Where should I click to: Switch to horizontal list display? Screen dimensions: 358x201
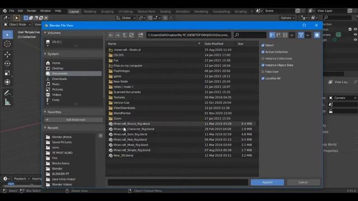279,35
